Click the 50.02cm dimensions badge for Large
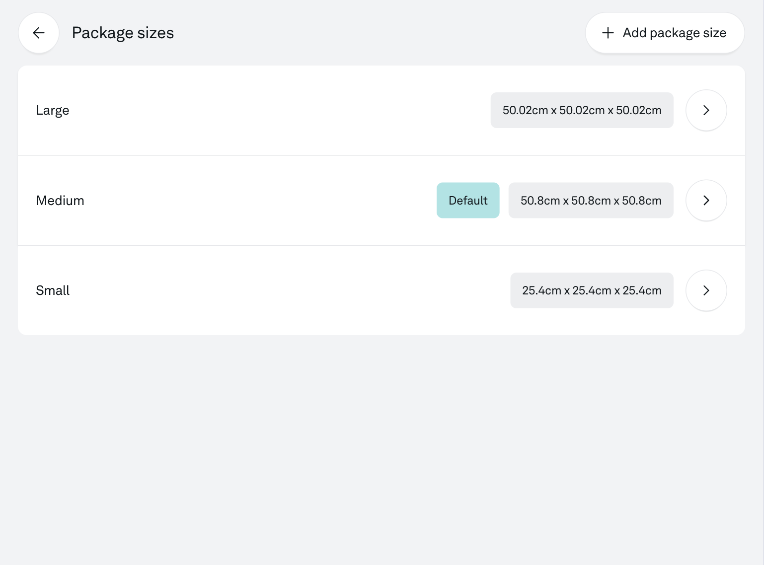Viewport: 764px width, 565px height. 582,110
